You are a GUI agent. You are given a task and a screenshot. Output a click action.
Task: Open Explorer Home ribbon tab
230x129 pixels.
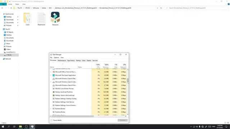10,4
